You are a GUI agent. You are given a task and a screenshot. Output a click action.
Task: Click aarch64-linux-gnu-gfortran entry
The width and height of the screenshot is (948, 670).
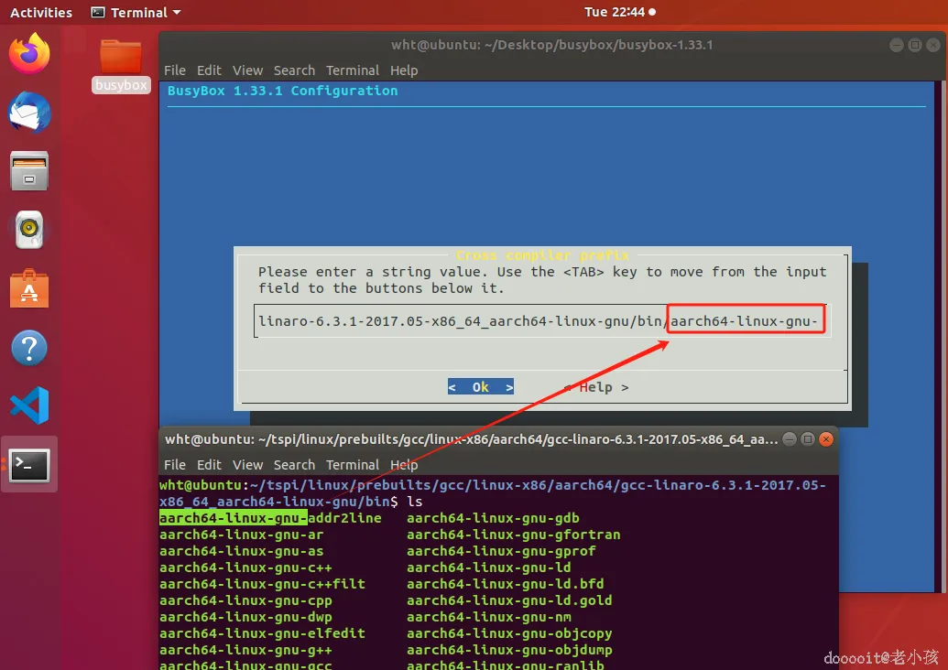(x=513, y=535)
